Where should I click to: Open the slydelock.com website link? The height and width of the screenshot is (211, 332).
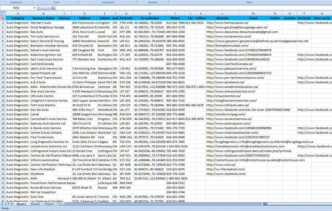tap(226, 174)
